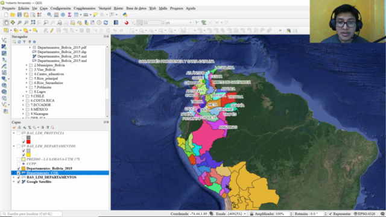Expand the bold BAS_LIM_DEPARTAMENTOS layer
This screenshot has height=217, width=386.
(x=14, y=177)
